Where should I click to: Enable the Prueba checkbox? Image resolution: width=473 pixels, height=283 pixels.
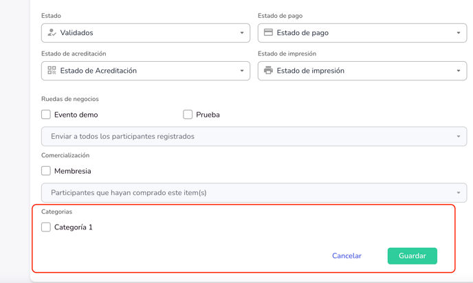tap(188, 115)
